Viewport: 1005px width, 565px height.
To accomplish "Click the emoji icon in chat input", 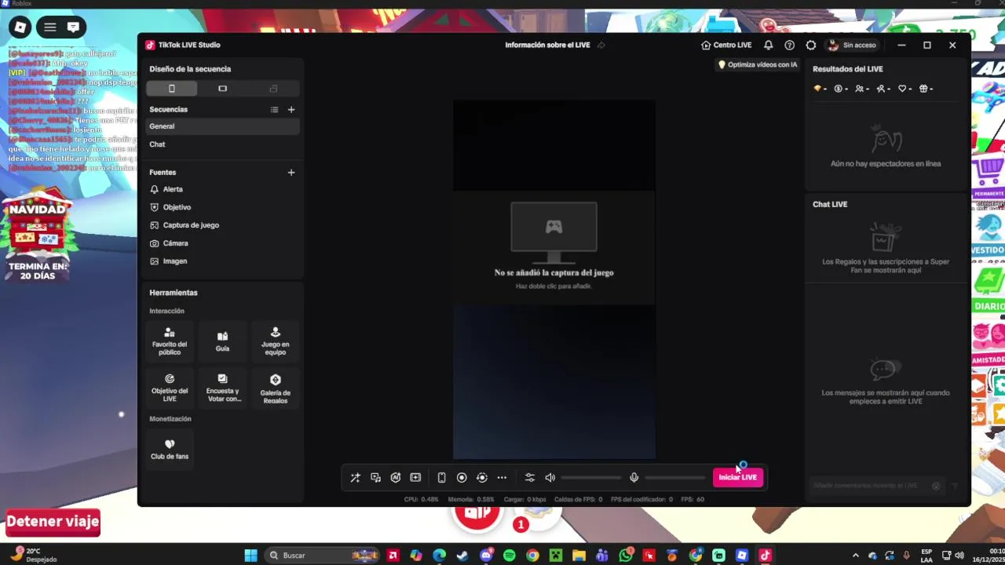I will pyautogui.click(x=936, y=486).
